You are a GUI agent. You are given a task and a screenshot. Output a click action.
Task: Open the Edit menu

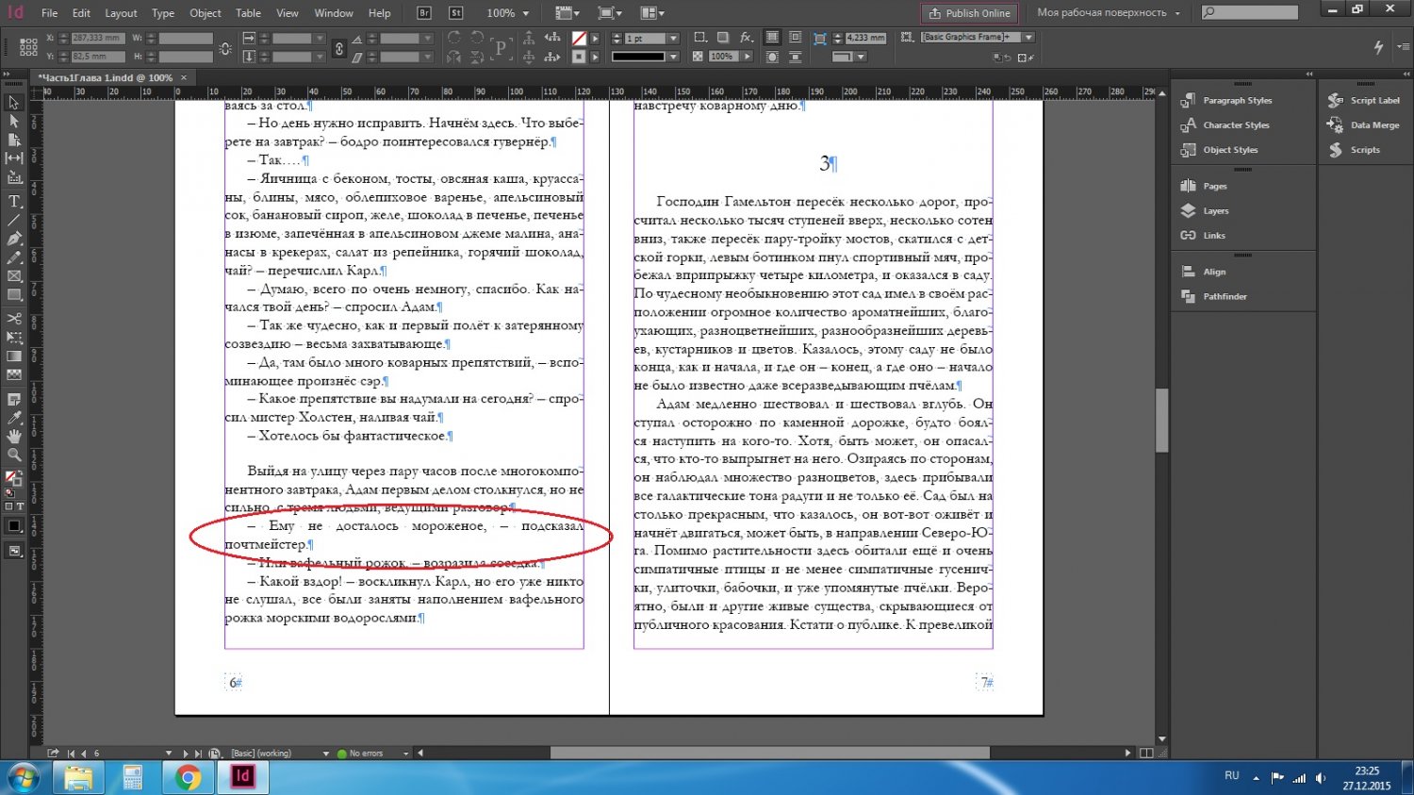point(82,13)
